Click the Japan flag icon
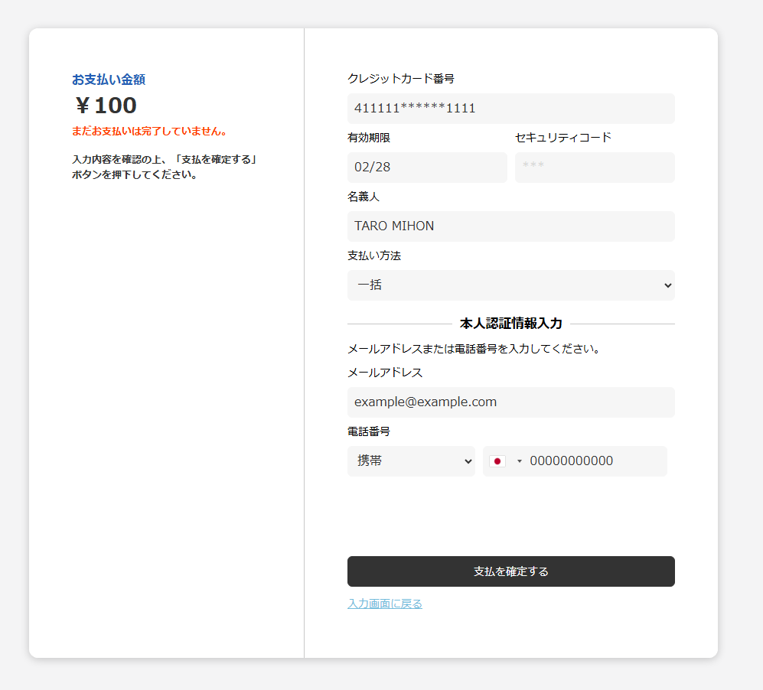 click(x=498, y=461)
